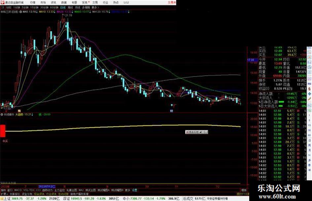312x201 pixels.
Task: Switch chart to 15分钟 period
Action: [x=34, y=7]
